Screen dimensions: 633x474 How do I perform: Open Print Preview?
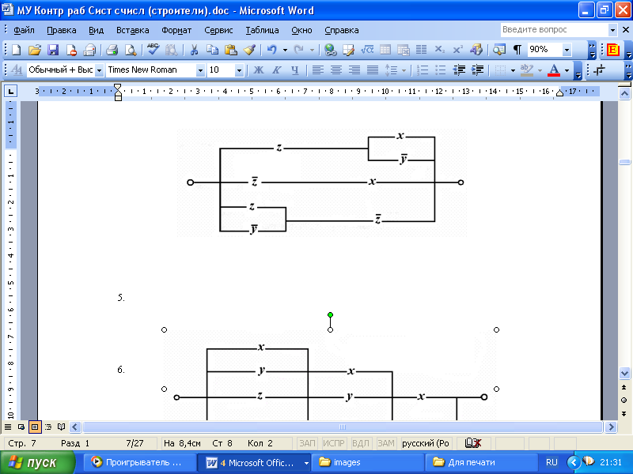(x=130, y=50)
